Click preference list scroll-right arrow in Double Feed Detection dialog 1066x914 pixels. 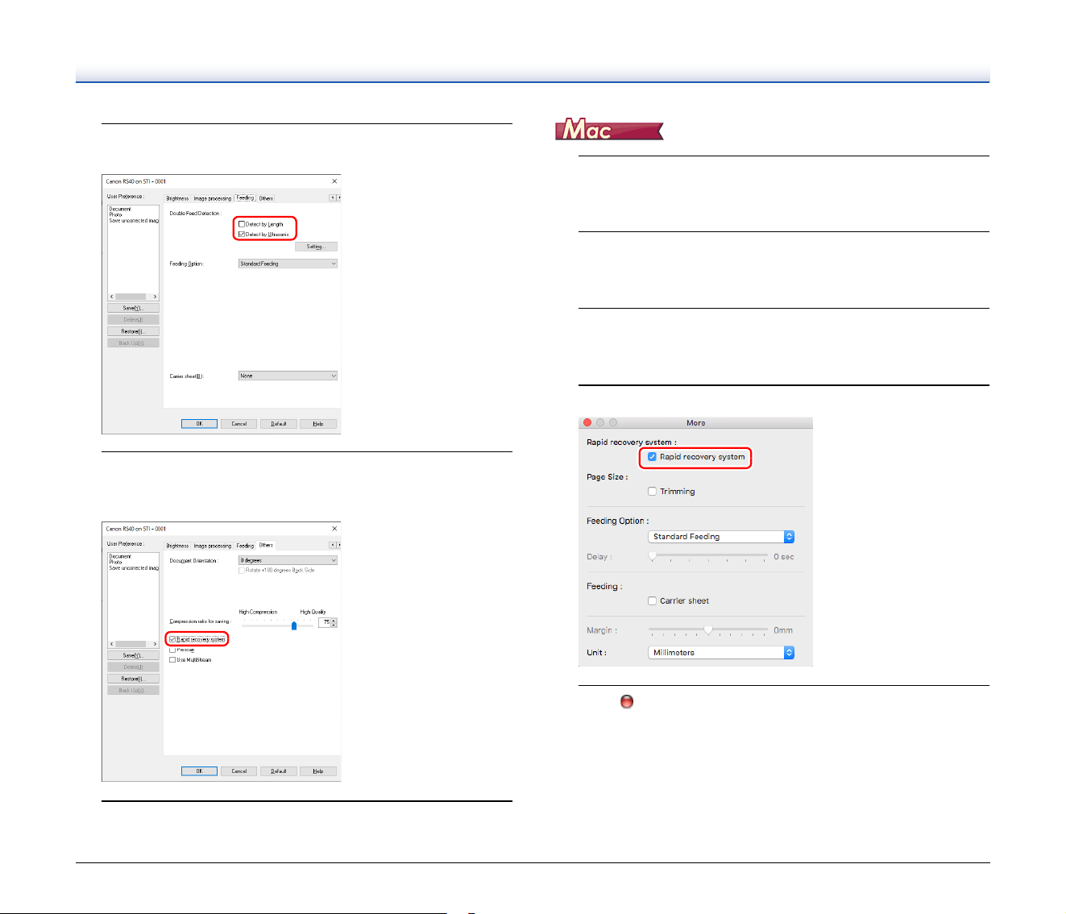pyautogui.click(x=155, y=297)
